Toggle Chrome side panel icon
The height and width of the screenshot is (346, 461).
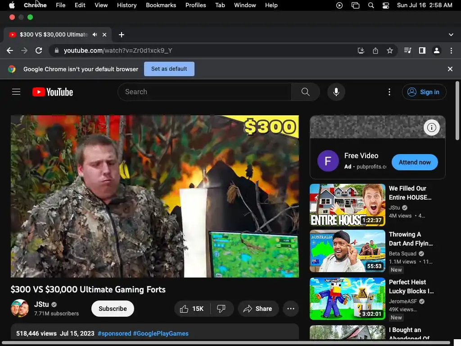pos(422,50)
